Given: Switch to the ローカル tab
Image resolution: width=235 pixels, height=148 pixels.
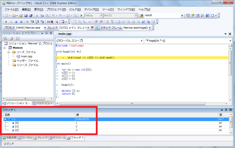Looking at the screenshot, I should pos(25,138).
